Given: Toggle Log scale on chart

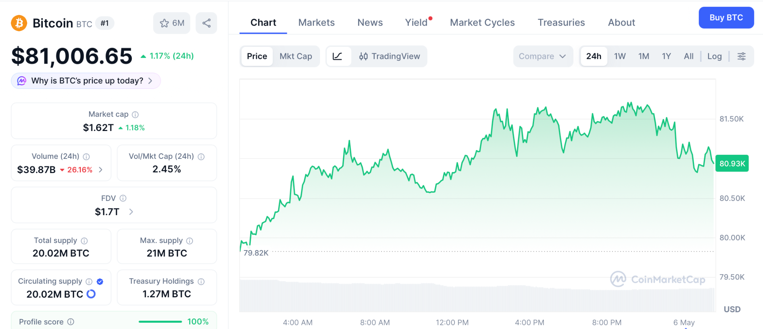Looking at the screenshot, I should click(x=715, y=56).
